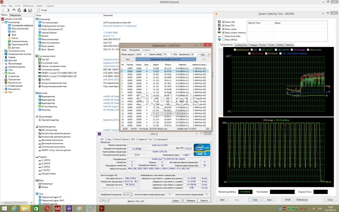The height and width of the screenshot is (212, 339).
Task: Open the LinX Выполнить count dropdown
Action: [198, 55]
